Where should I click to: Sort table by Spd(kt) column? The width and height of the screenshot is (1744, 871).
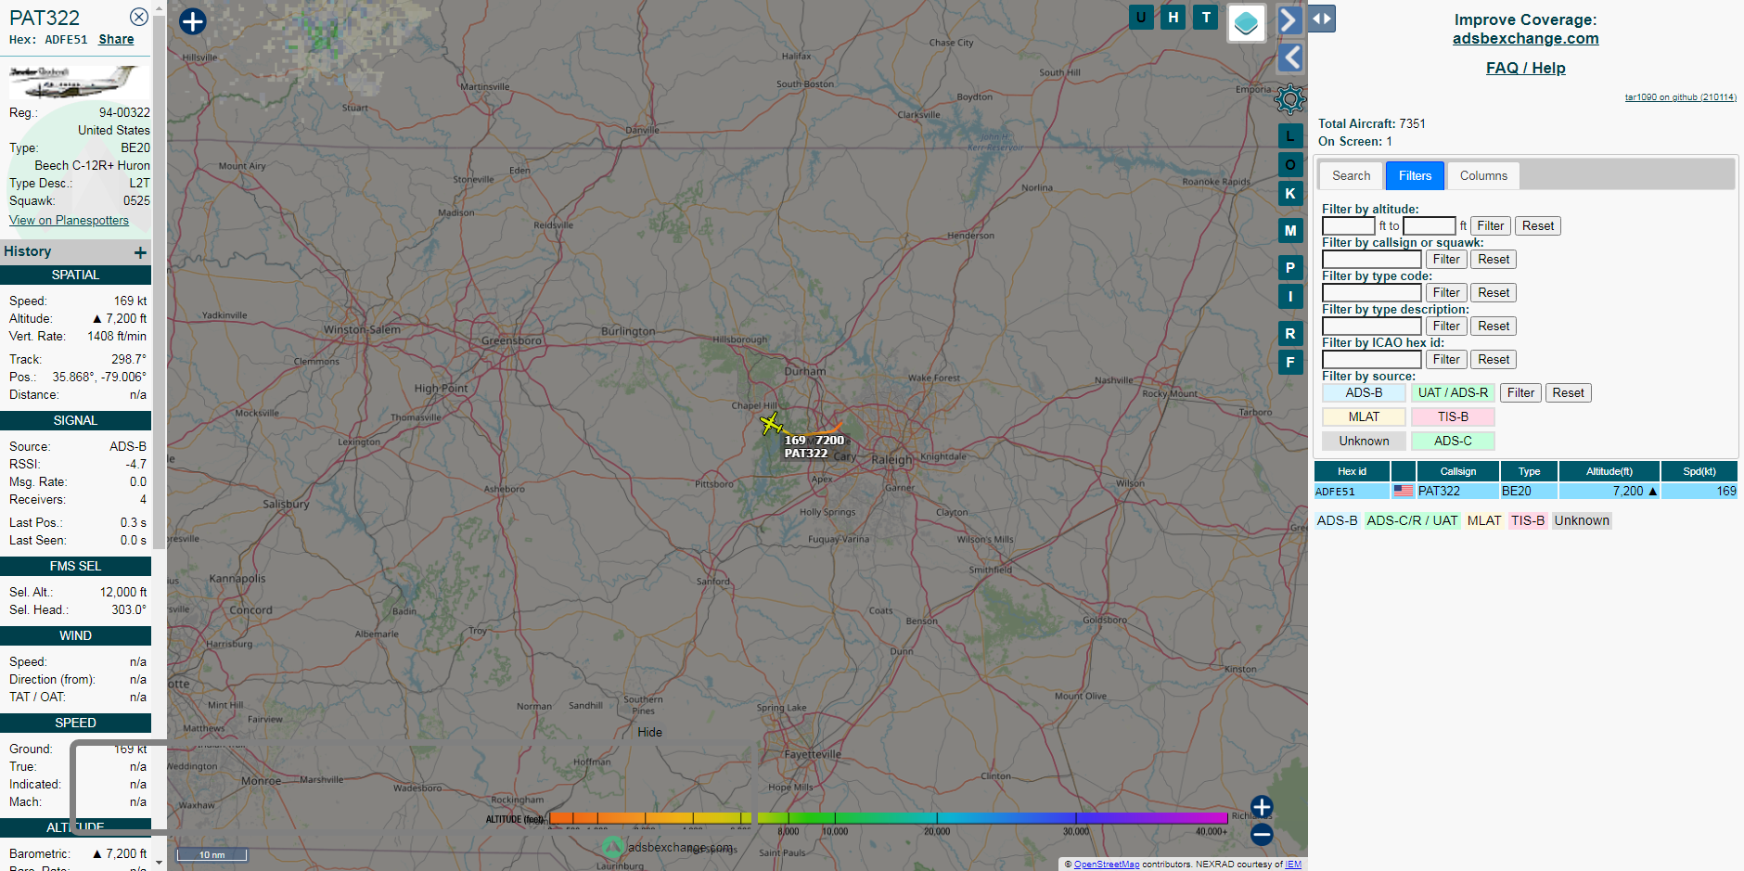coord(1699,471)
